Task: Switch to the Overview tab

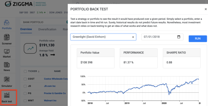Action: click(26, 29)
